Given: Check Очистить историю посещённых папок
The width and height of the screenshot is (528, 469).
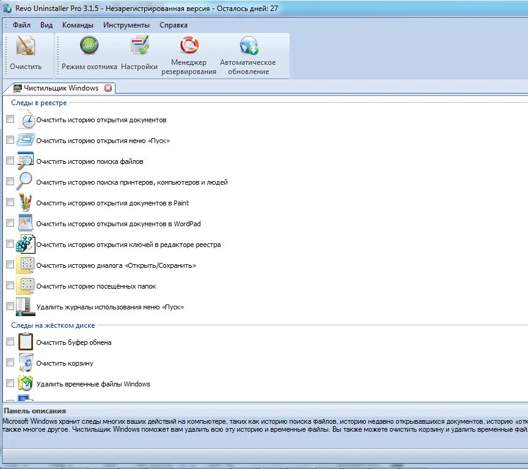Looking at the screenshot, I should (x=10, y=286).
